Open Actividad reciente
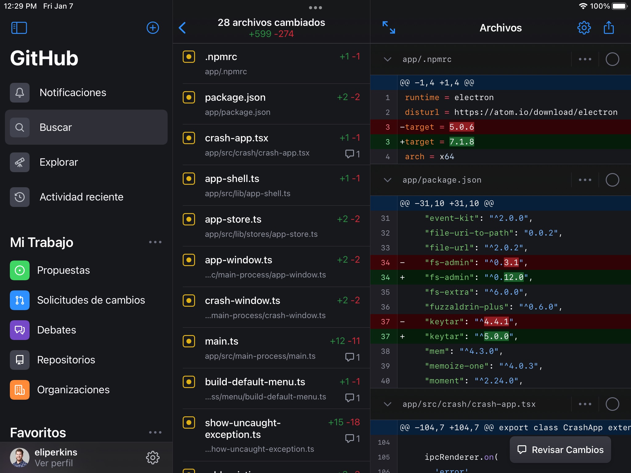The height and width of the screenshot is (473, 631). pyautogui.click(x=86, y=197)
